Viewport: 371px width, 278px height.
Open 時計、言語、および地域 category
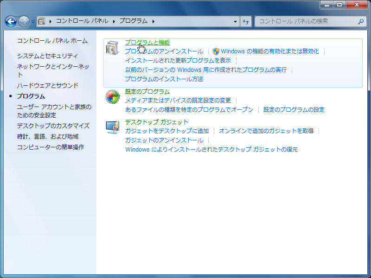48,137
